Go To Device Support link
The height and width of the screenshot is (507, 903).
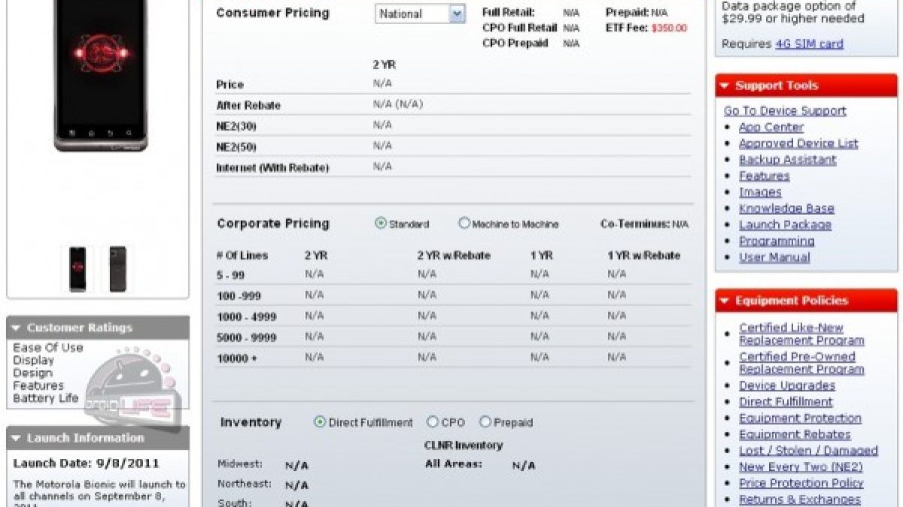(785, 110)
